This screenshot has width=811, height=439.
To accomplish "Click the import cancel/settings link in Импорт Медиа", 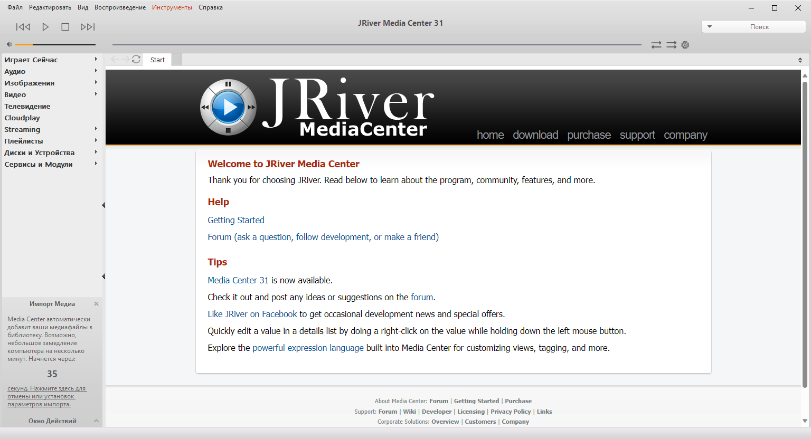I will point(47,396).
